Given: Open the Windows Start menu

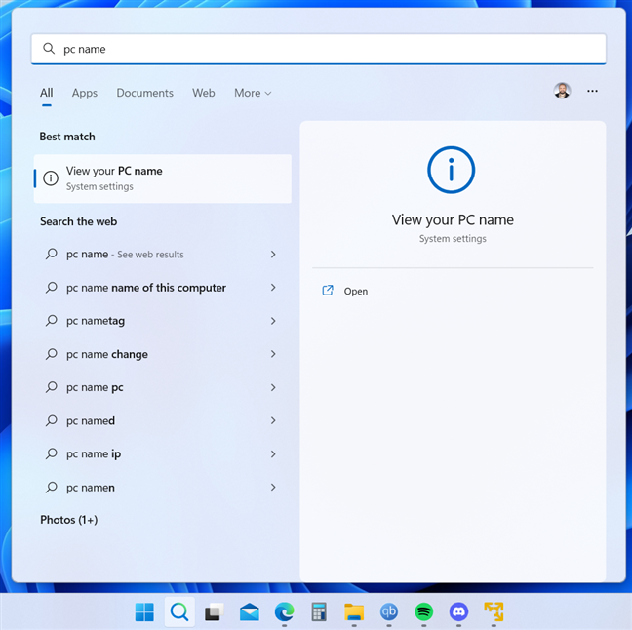Looking at the screenshot, I should pyautogui.click(x=144, y=611).
